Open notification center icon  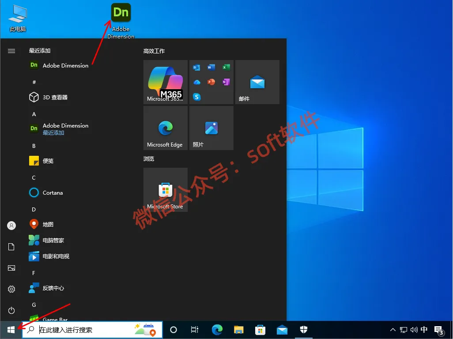[x=439, y=330]
